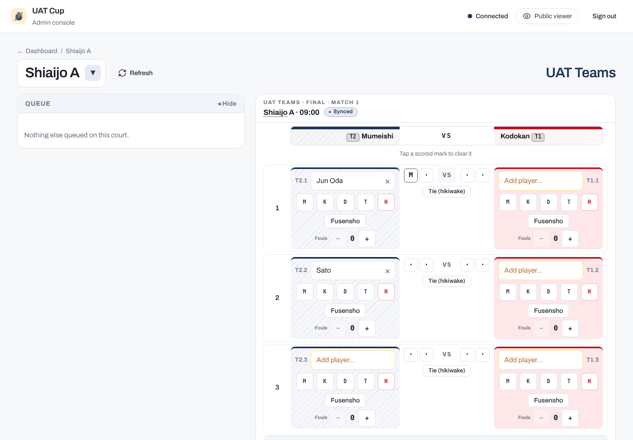Score K for Jun Oda

(325, 202)
